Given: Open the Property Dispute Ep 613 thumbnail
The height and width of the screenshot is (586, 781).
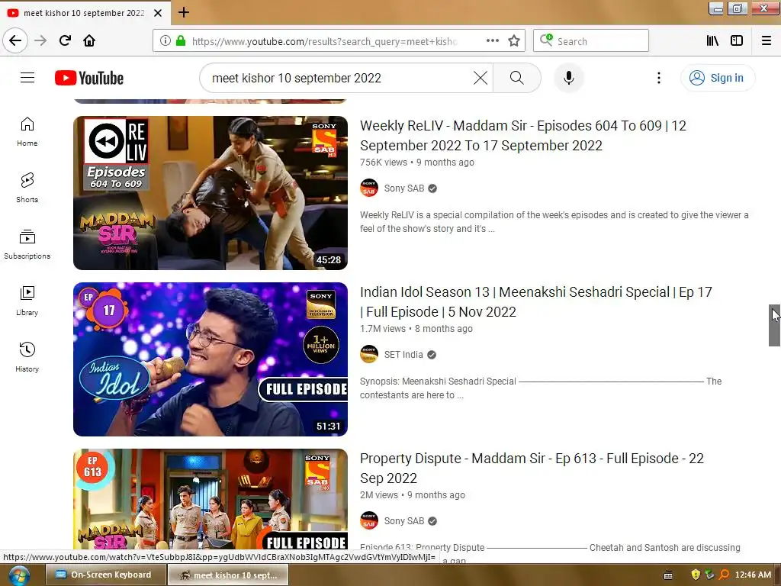Looking at the screenshot, I should [211, 499].
